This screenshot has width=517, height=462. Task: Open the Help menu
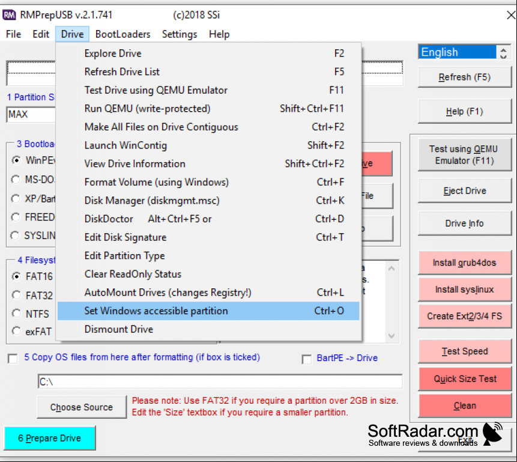coord(219,34)
